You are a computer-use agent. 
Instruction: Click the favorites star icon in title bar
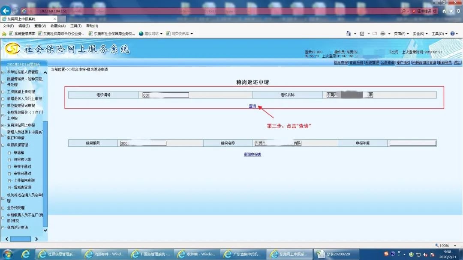(x=451, y=11)
